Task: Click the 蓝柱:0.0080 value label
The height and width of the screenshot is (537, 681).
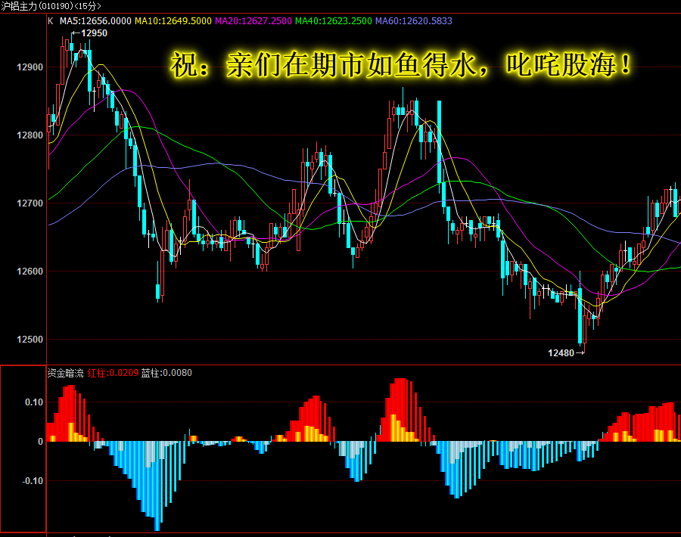Action: point(166,373)
